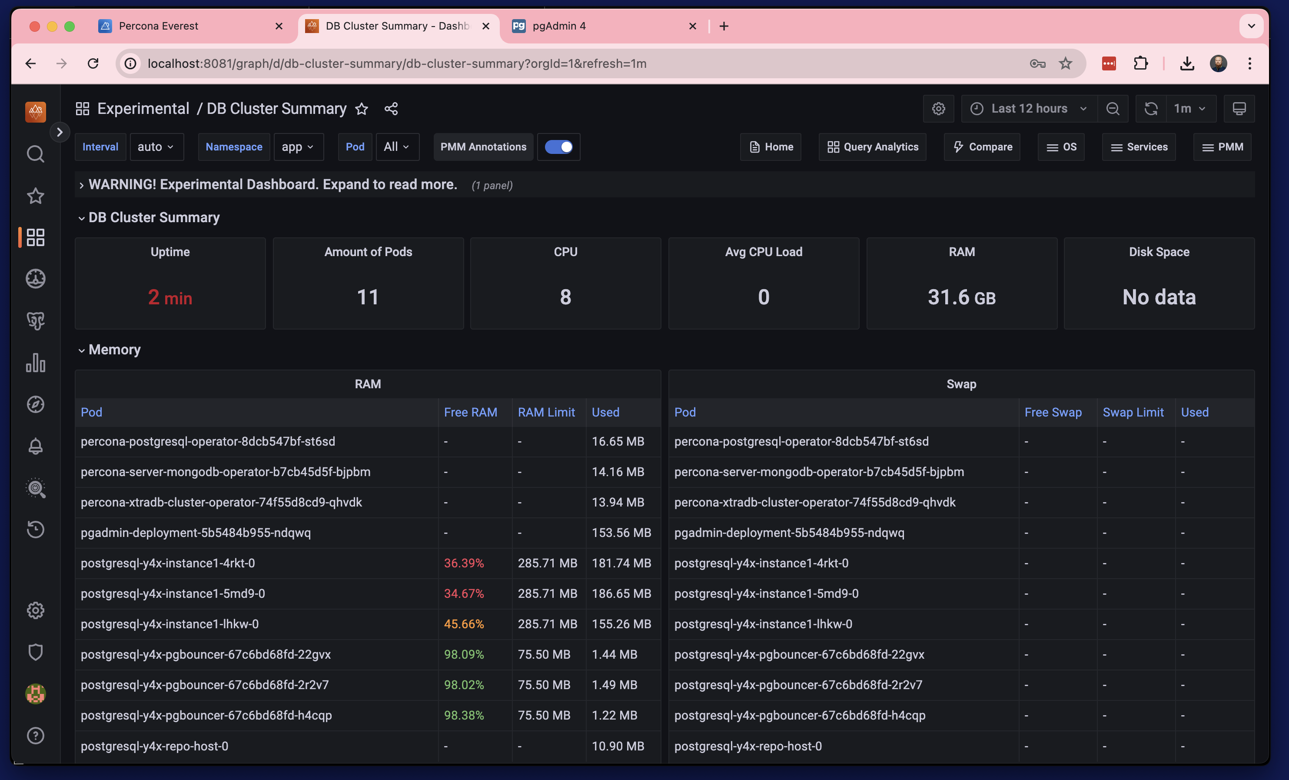Open the Alerting bell icon
Viewport: 1289px width, 780px height.
tap(35, 446)
